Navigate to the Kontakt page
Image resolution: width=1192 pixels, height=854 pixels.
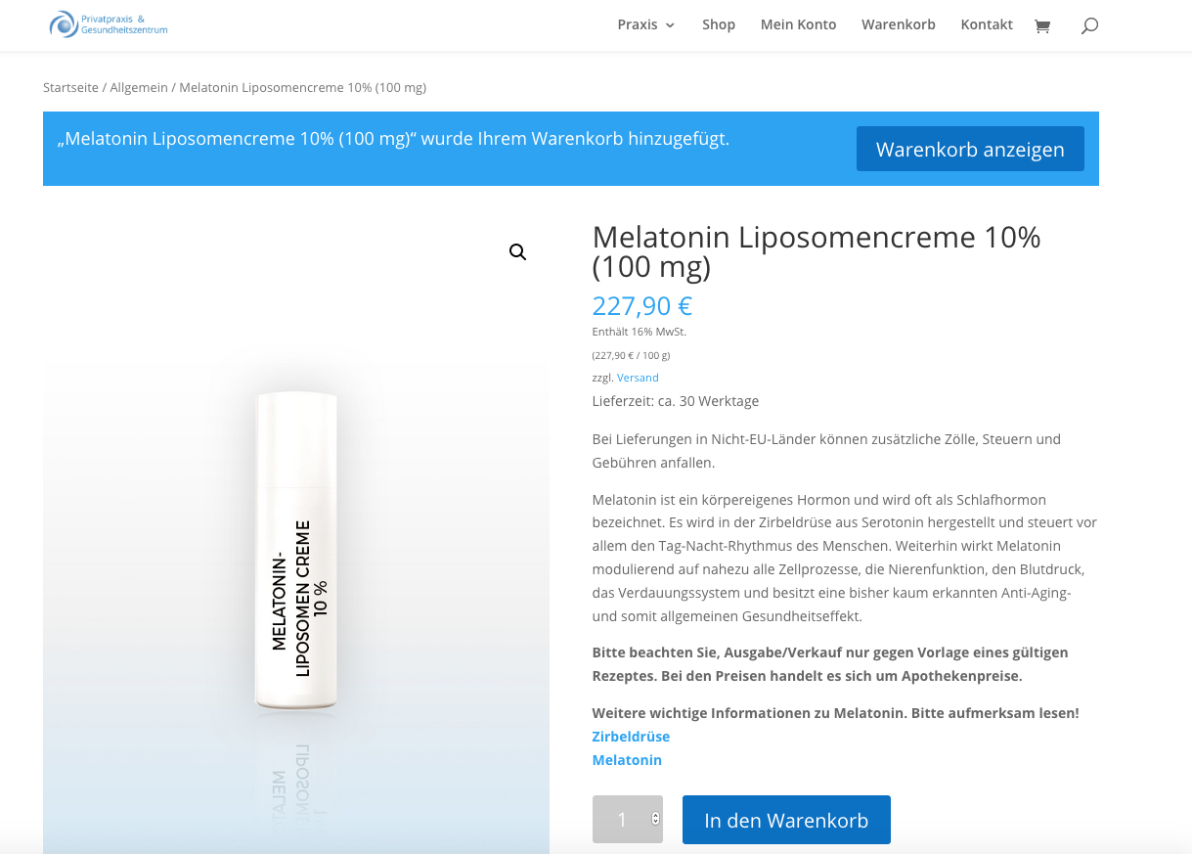pos(987,24)
